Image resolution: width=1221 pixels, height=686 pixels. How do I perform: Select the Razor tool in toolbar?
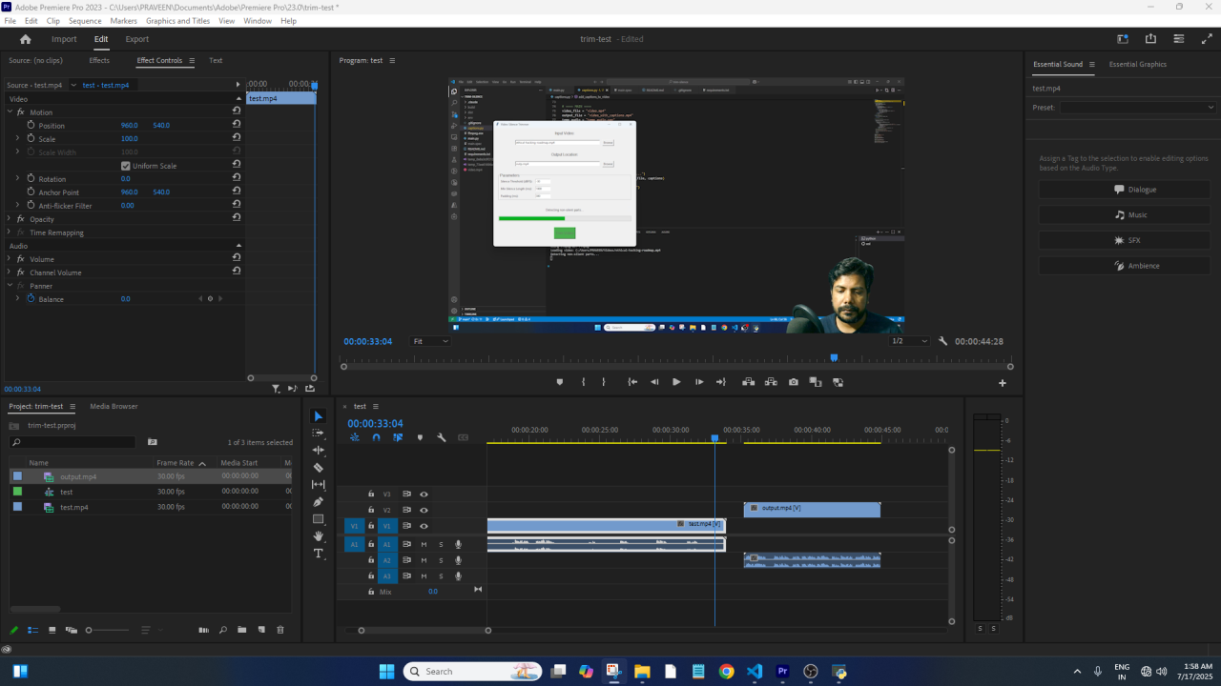(319, 468)
